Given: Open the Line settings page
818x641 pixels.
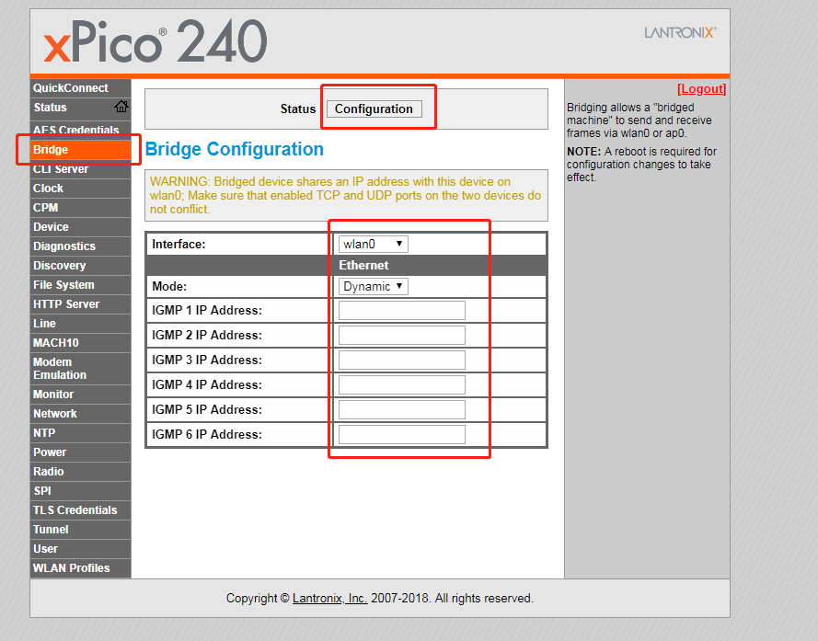Looking at the screenshot, I should point(80,324).
